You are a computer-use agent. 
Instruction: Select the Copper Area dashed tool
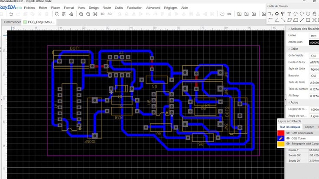click(289, 20)
